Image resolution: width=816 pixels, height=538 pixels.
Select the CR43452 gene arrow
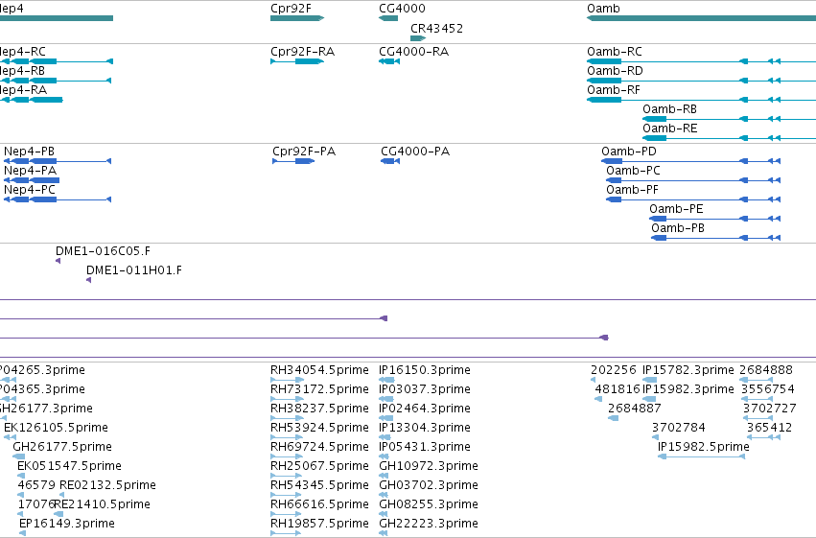418,38
